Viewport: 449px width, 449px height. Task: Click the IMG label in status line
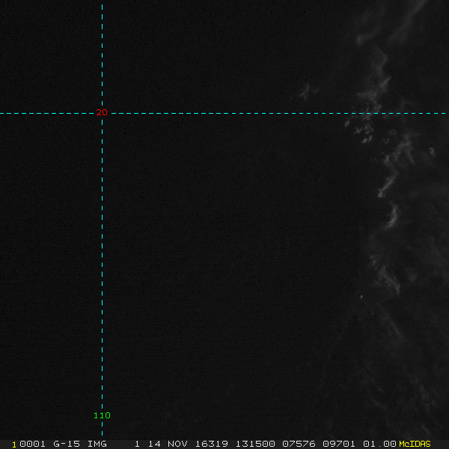97,444
